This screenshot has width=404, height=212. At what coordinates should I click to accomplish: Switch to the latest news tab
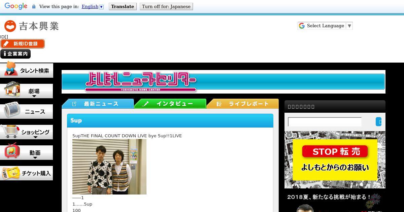(98, 104)
